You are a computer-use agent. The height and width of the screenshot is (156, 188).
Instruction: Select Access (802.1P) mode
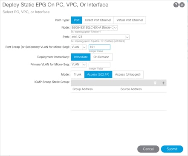(x=98, y=74)
